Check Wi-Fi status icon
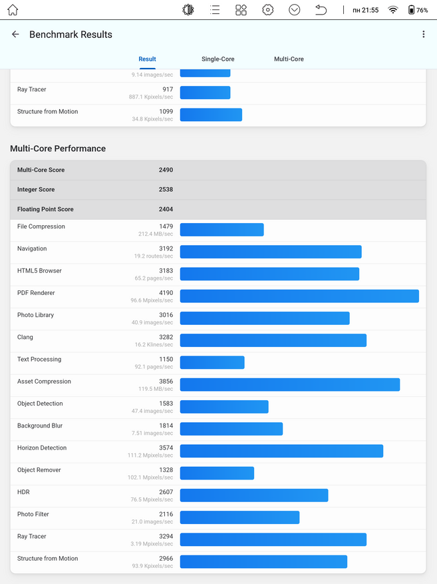This screenshot has height=584, width=437. [392, 10]
